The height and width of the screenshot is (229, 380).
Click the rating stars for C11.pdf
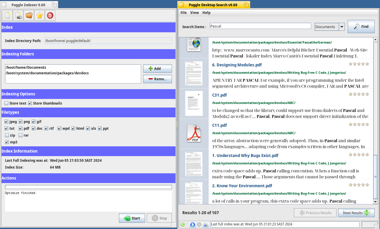click(x=359, y=124)
